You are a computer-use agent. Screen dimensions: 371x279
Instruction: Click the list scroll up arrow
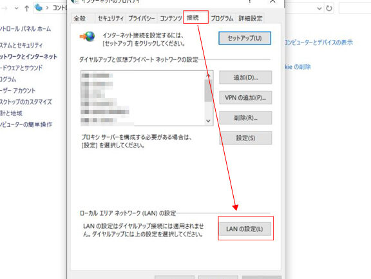208,75
